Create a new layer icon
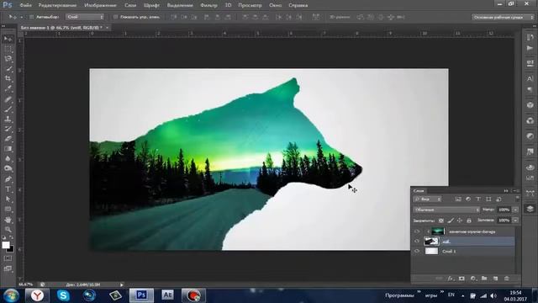This screenshot has width=538, height=303. [495, 279]
